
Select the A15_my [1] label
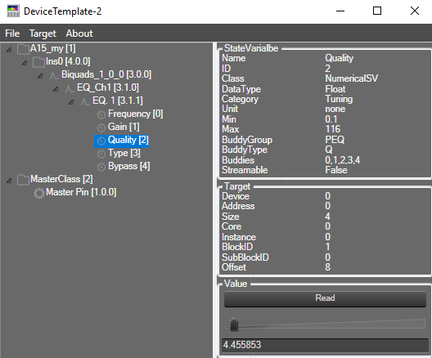53,48
